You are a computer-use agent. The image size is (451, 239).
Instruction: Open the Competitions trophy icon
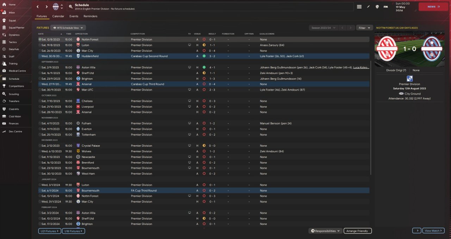click(x=4, y=86)
